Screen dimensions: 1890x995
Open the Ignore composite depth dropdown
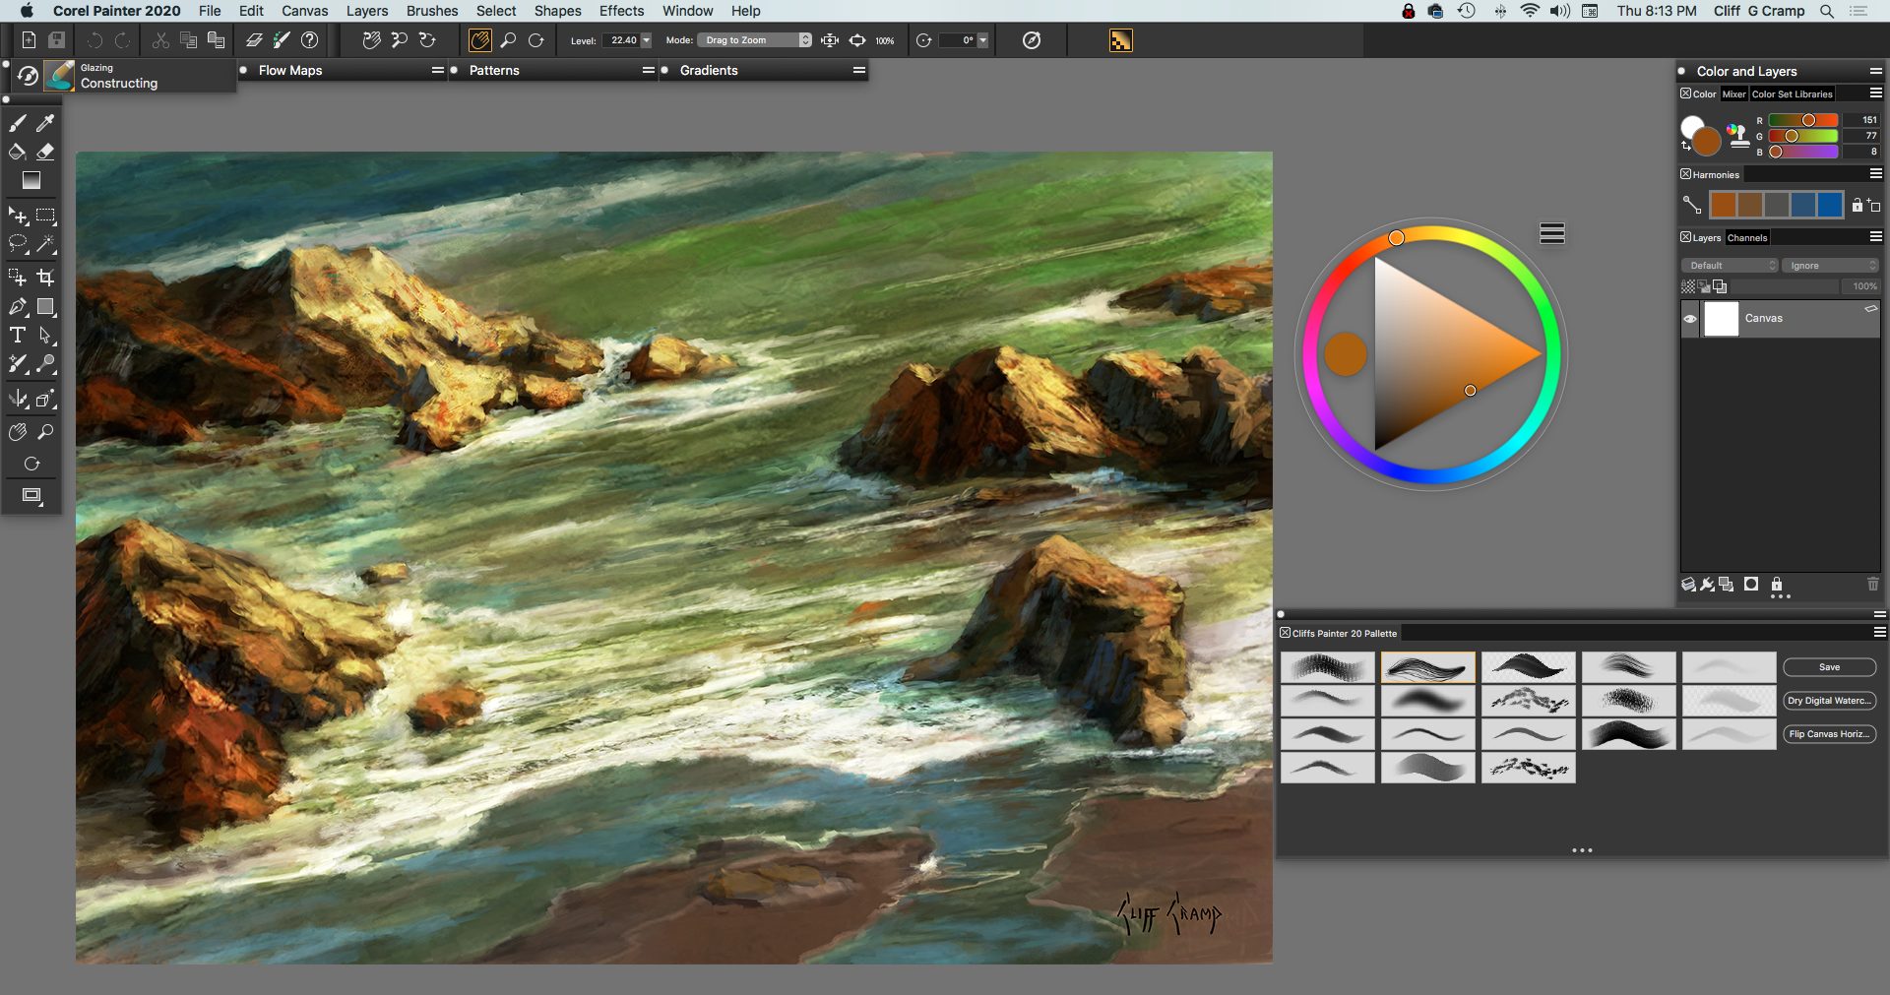pyautogui.click(x=1831, y=266)
